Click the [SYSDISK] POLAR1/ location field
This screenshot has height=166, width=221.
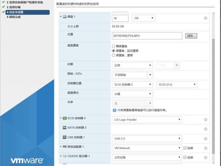pos(147,36)
